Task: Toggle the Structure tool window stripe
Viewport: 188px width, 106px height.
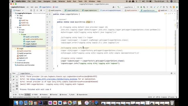Action: [11, 77]
